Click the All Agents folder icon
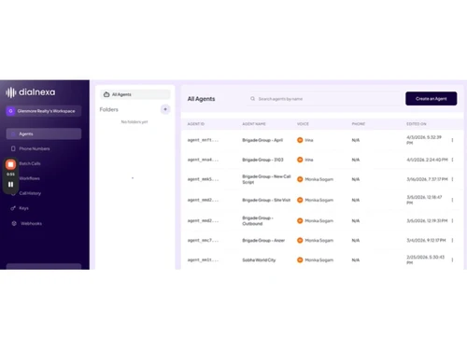 tap(106, 94)
